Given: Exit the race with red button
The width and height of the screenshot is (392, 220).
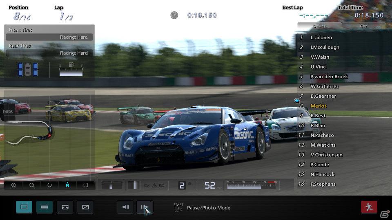Looking at the screenshot, I should (369, 207).
